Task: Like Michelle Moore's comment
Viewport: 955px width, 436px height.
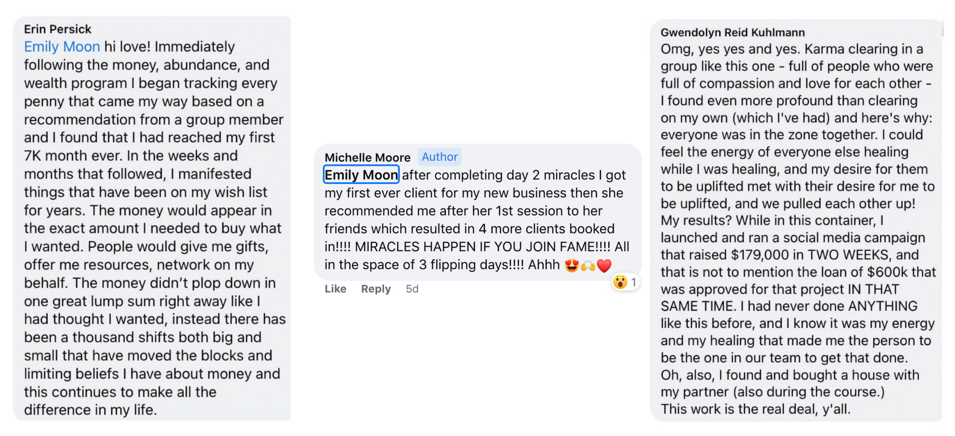Action: pyautogui.click(x=335, y=289)
